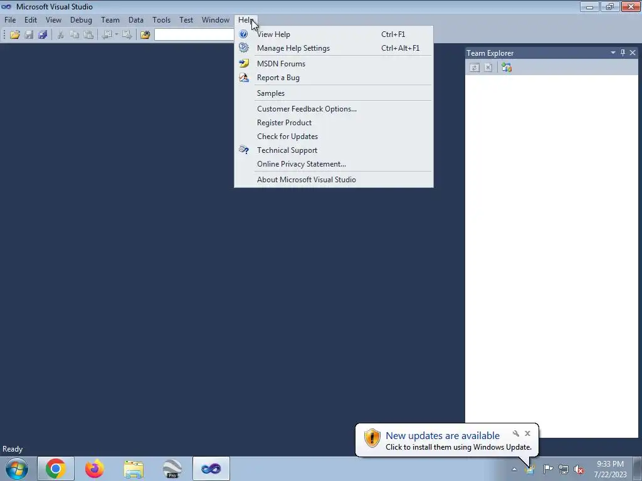Image resolution: width=642 pixels, height=481 pixels.
Task: Click the Connect to Team Project icon
Action: click(x=507, y=68)
